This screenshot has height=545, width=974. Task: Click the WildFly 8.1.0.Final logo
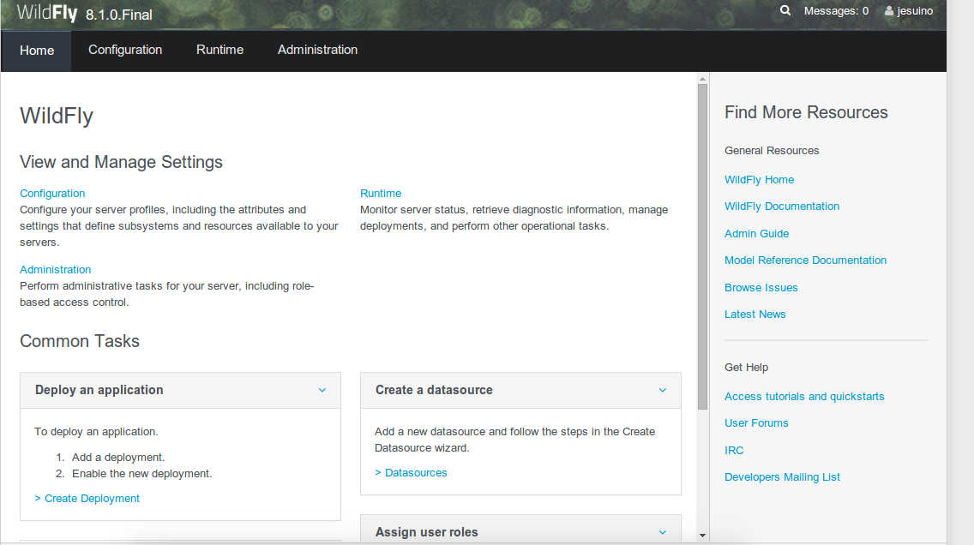click(x=85, y=13)
